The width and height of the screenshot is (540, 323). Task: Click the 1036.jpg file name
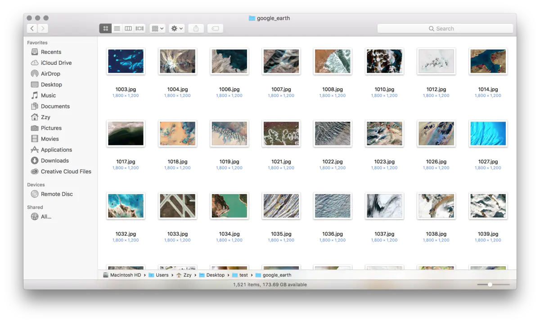coord(333,234)
